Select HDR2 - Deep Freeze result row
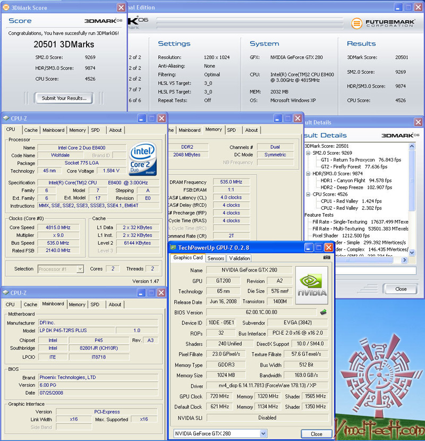 pos(356,188)
